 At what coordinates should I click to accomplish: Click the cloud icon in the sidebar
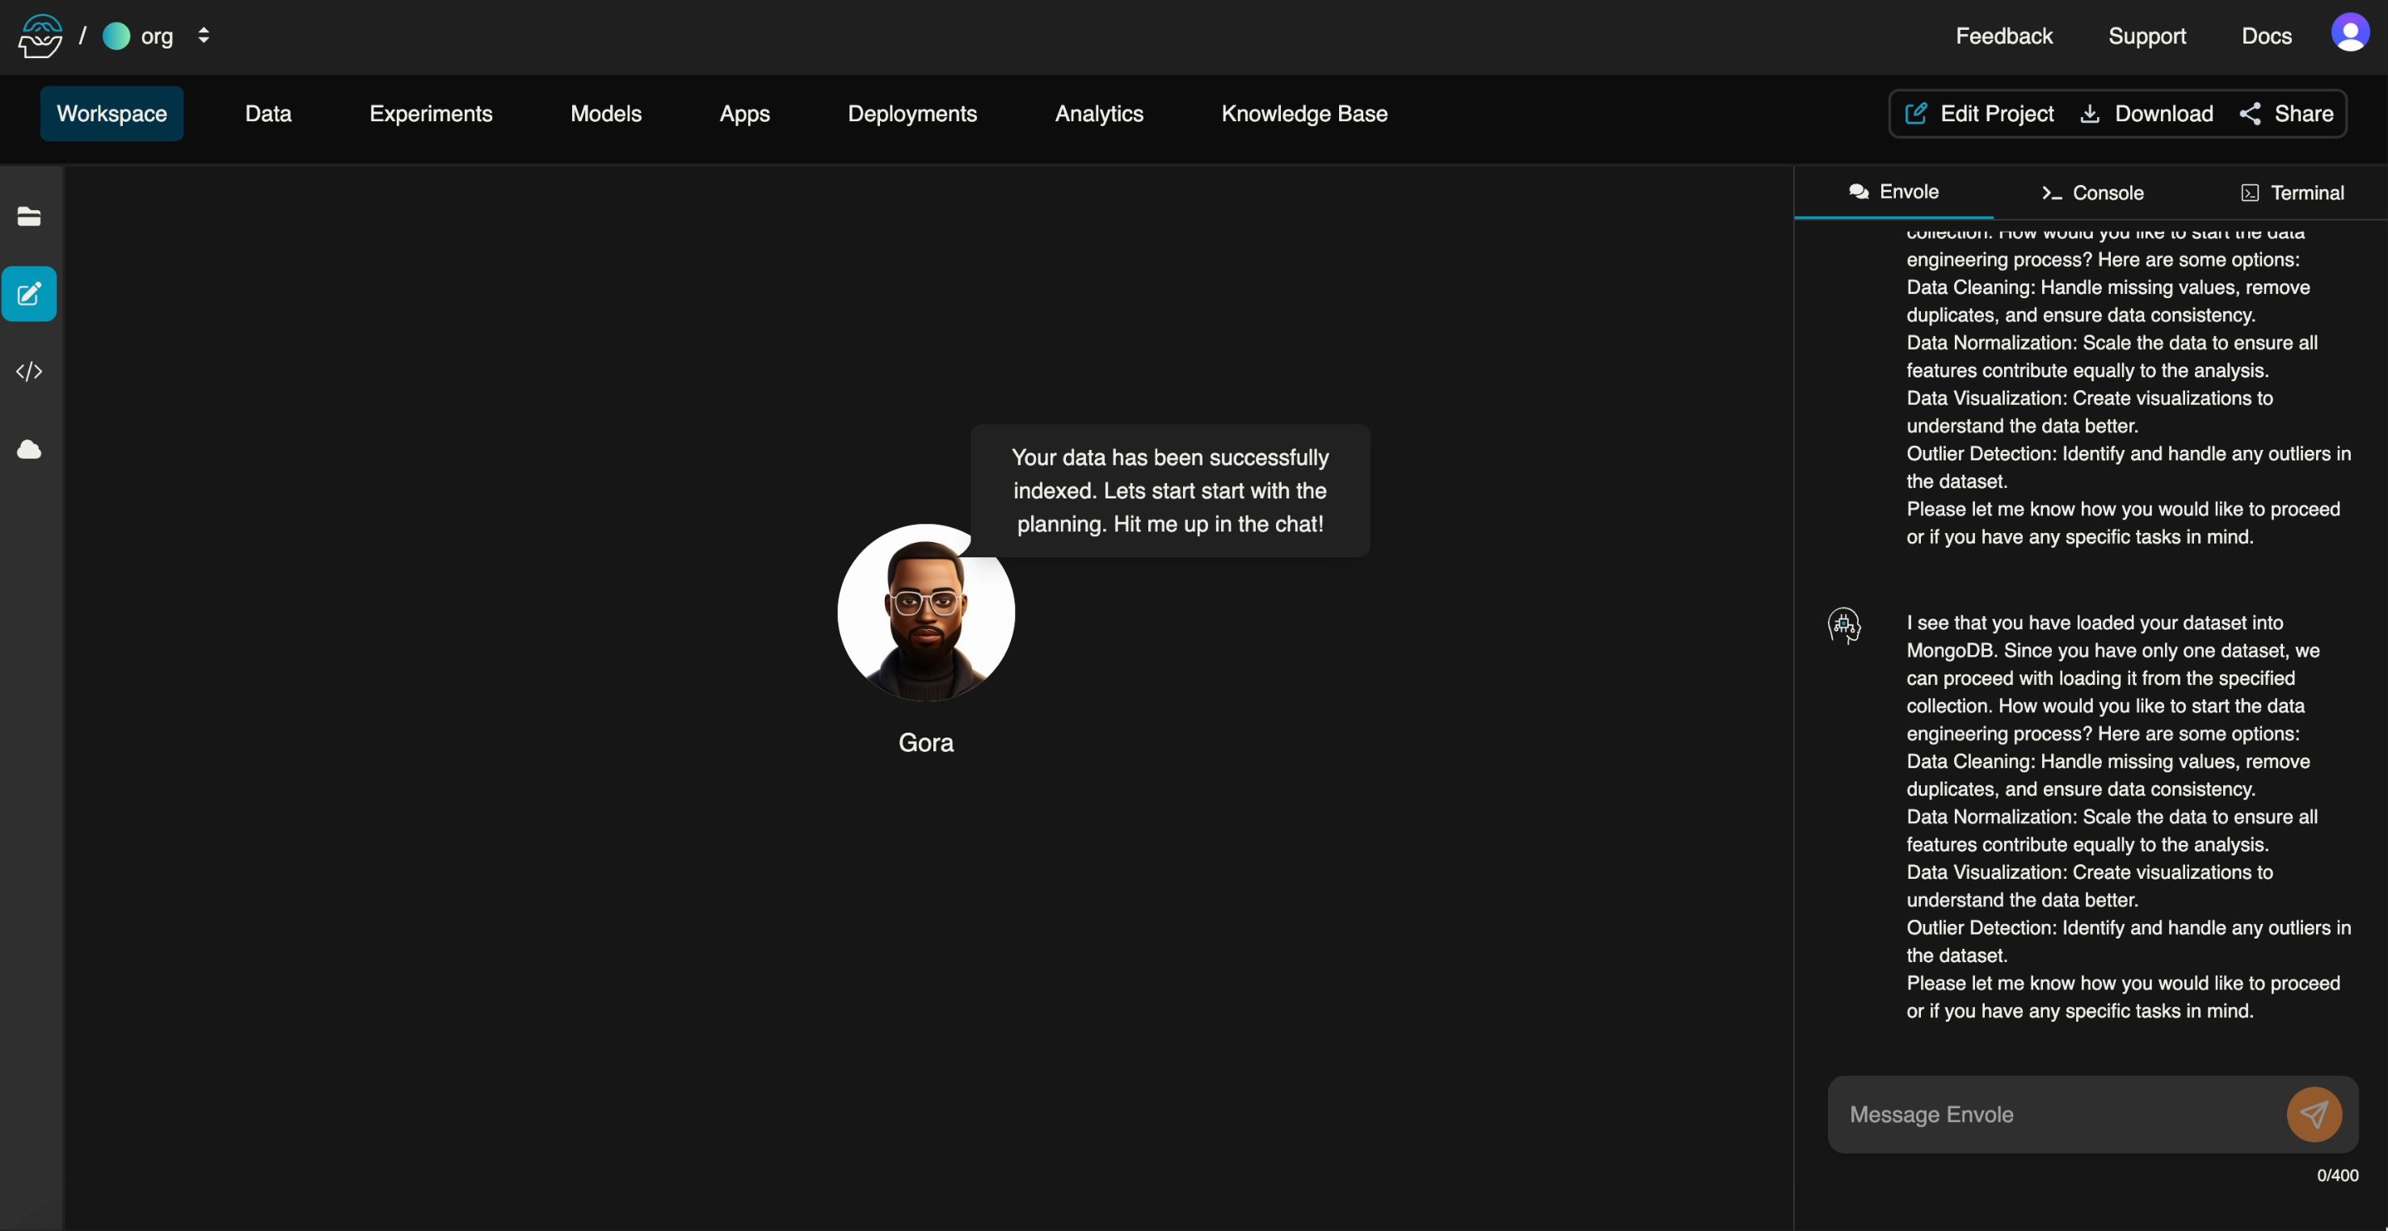29,450
